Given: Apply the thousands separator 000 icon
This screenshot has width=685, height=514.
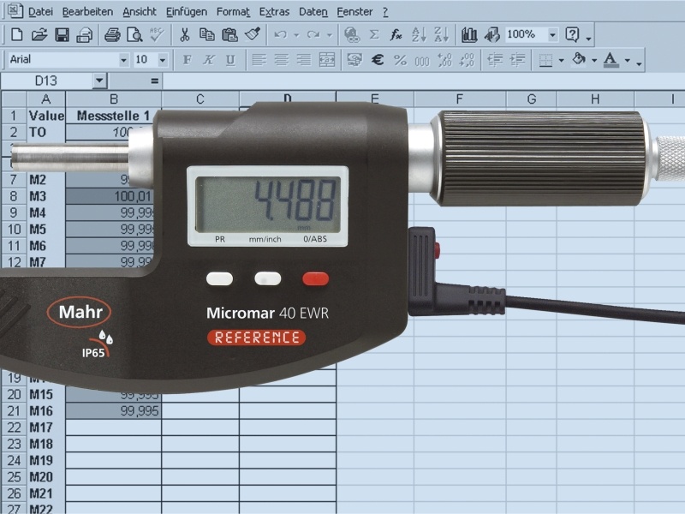Looking at the screenshot, I should click(422, 61).
